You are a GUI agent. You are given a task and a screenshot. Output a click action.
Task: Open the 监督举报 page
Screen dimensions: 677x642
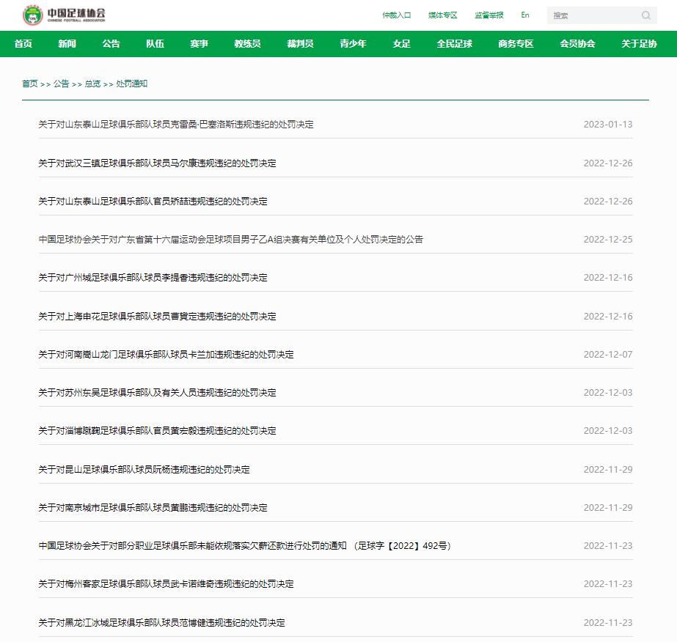tap(488, 15)
